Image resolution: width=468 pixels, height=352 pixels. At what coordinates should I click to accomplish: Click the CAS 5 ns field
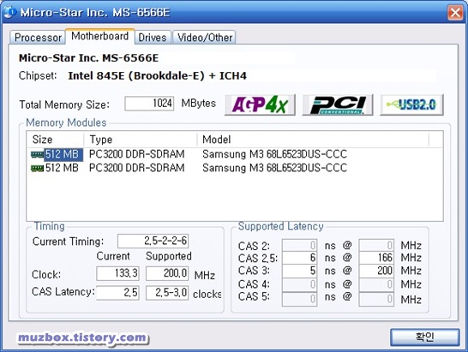pyautogui.click(x=299, y=299)
